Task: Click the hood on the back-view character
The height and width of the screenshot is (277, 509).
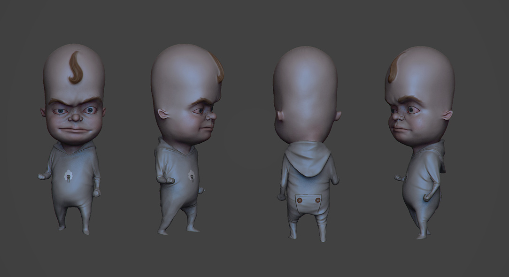Action: coord(307,158)
